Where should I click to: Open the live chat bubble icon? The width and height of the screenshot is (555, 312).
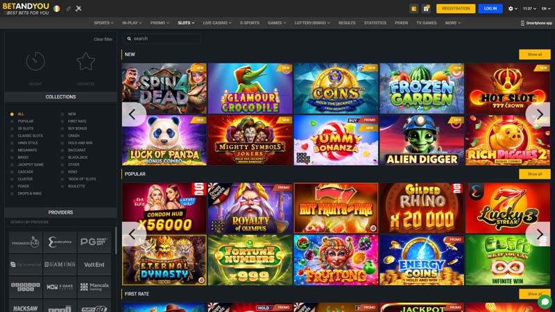coord(545,302)
